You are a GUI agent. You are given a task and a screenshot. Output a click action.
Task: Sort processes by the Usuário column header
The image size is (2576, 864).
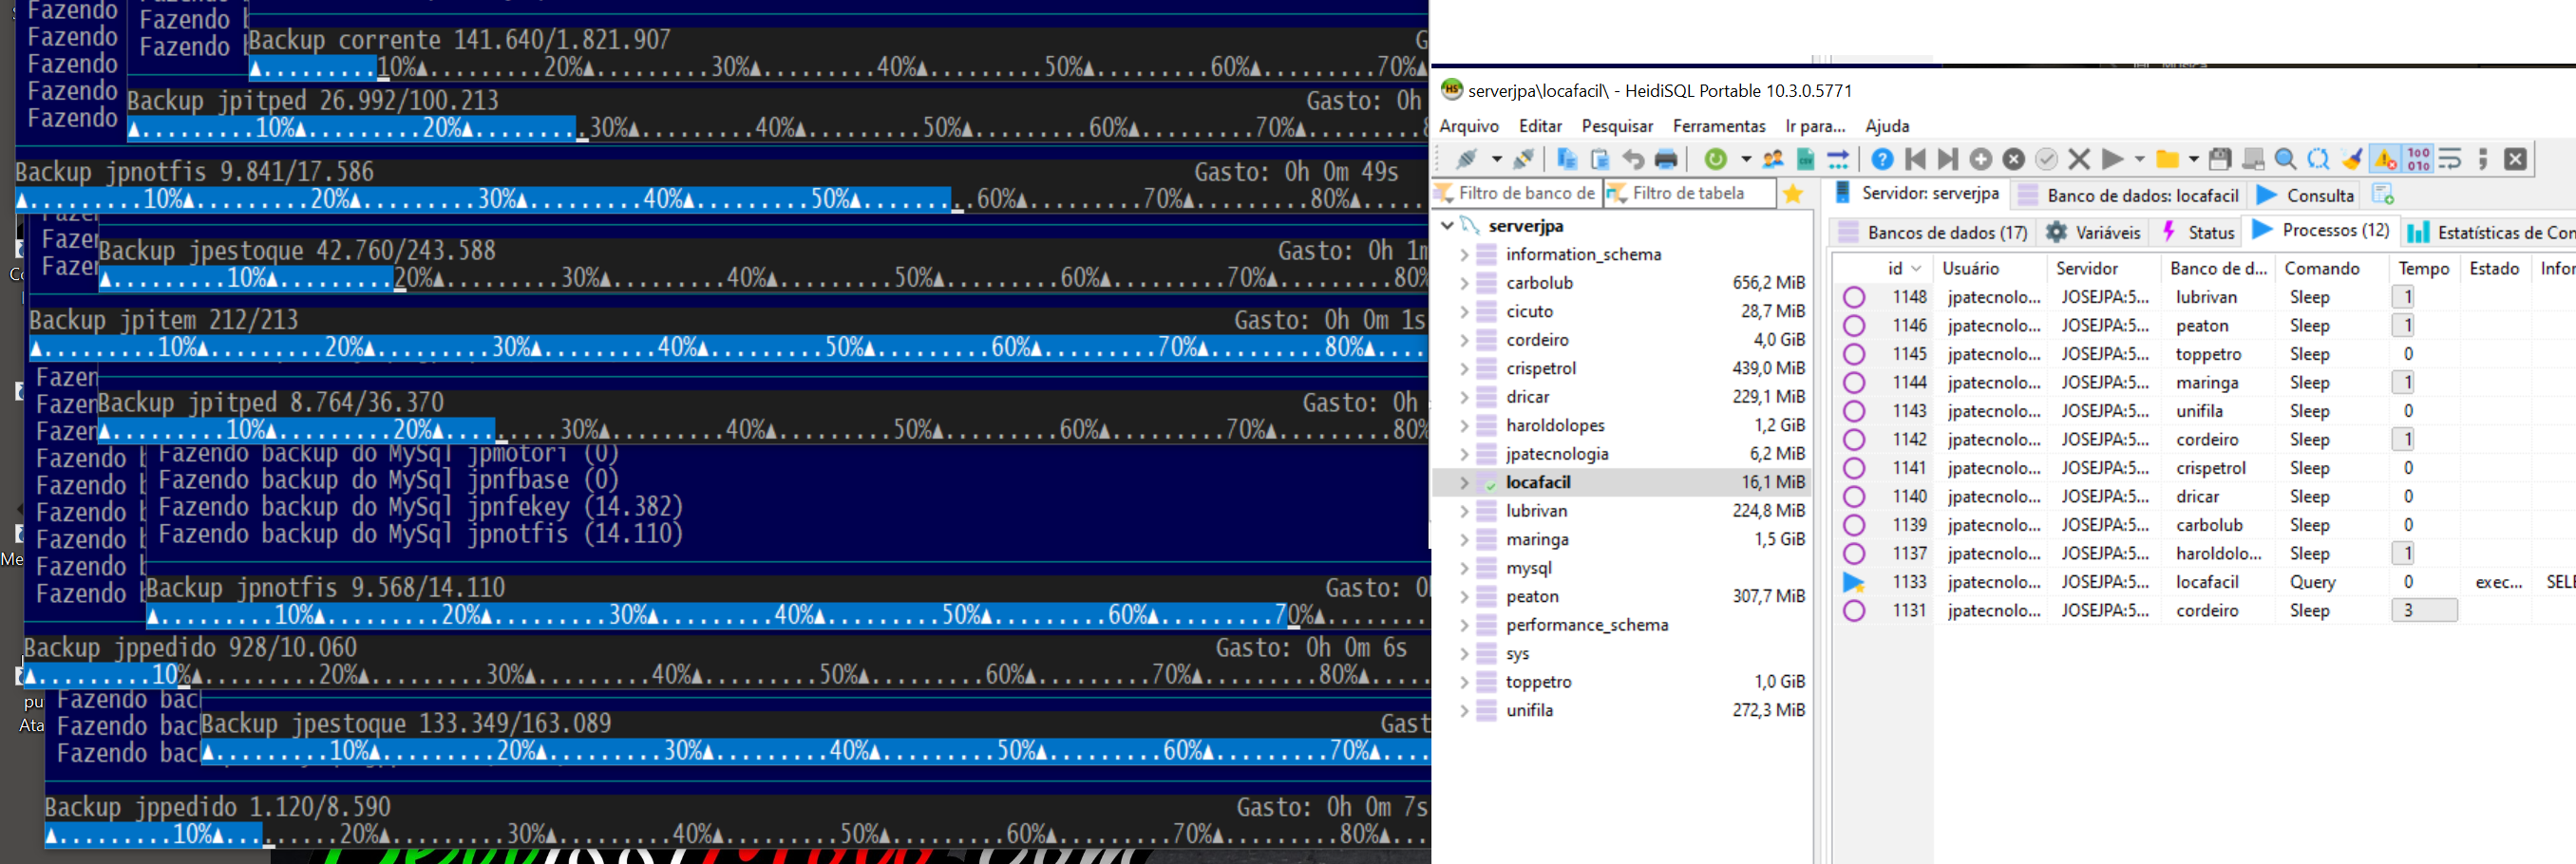pos(1990,268)
